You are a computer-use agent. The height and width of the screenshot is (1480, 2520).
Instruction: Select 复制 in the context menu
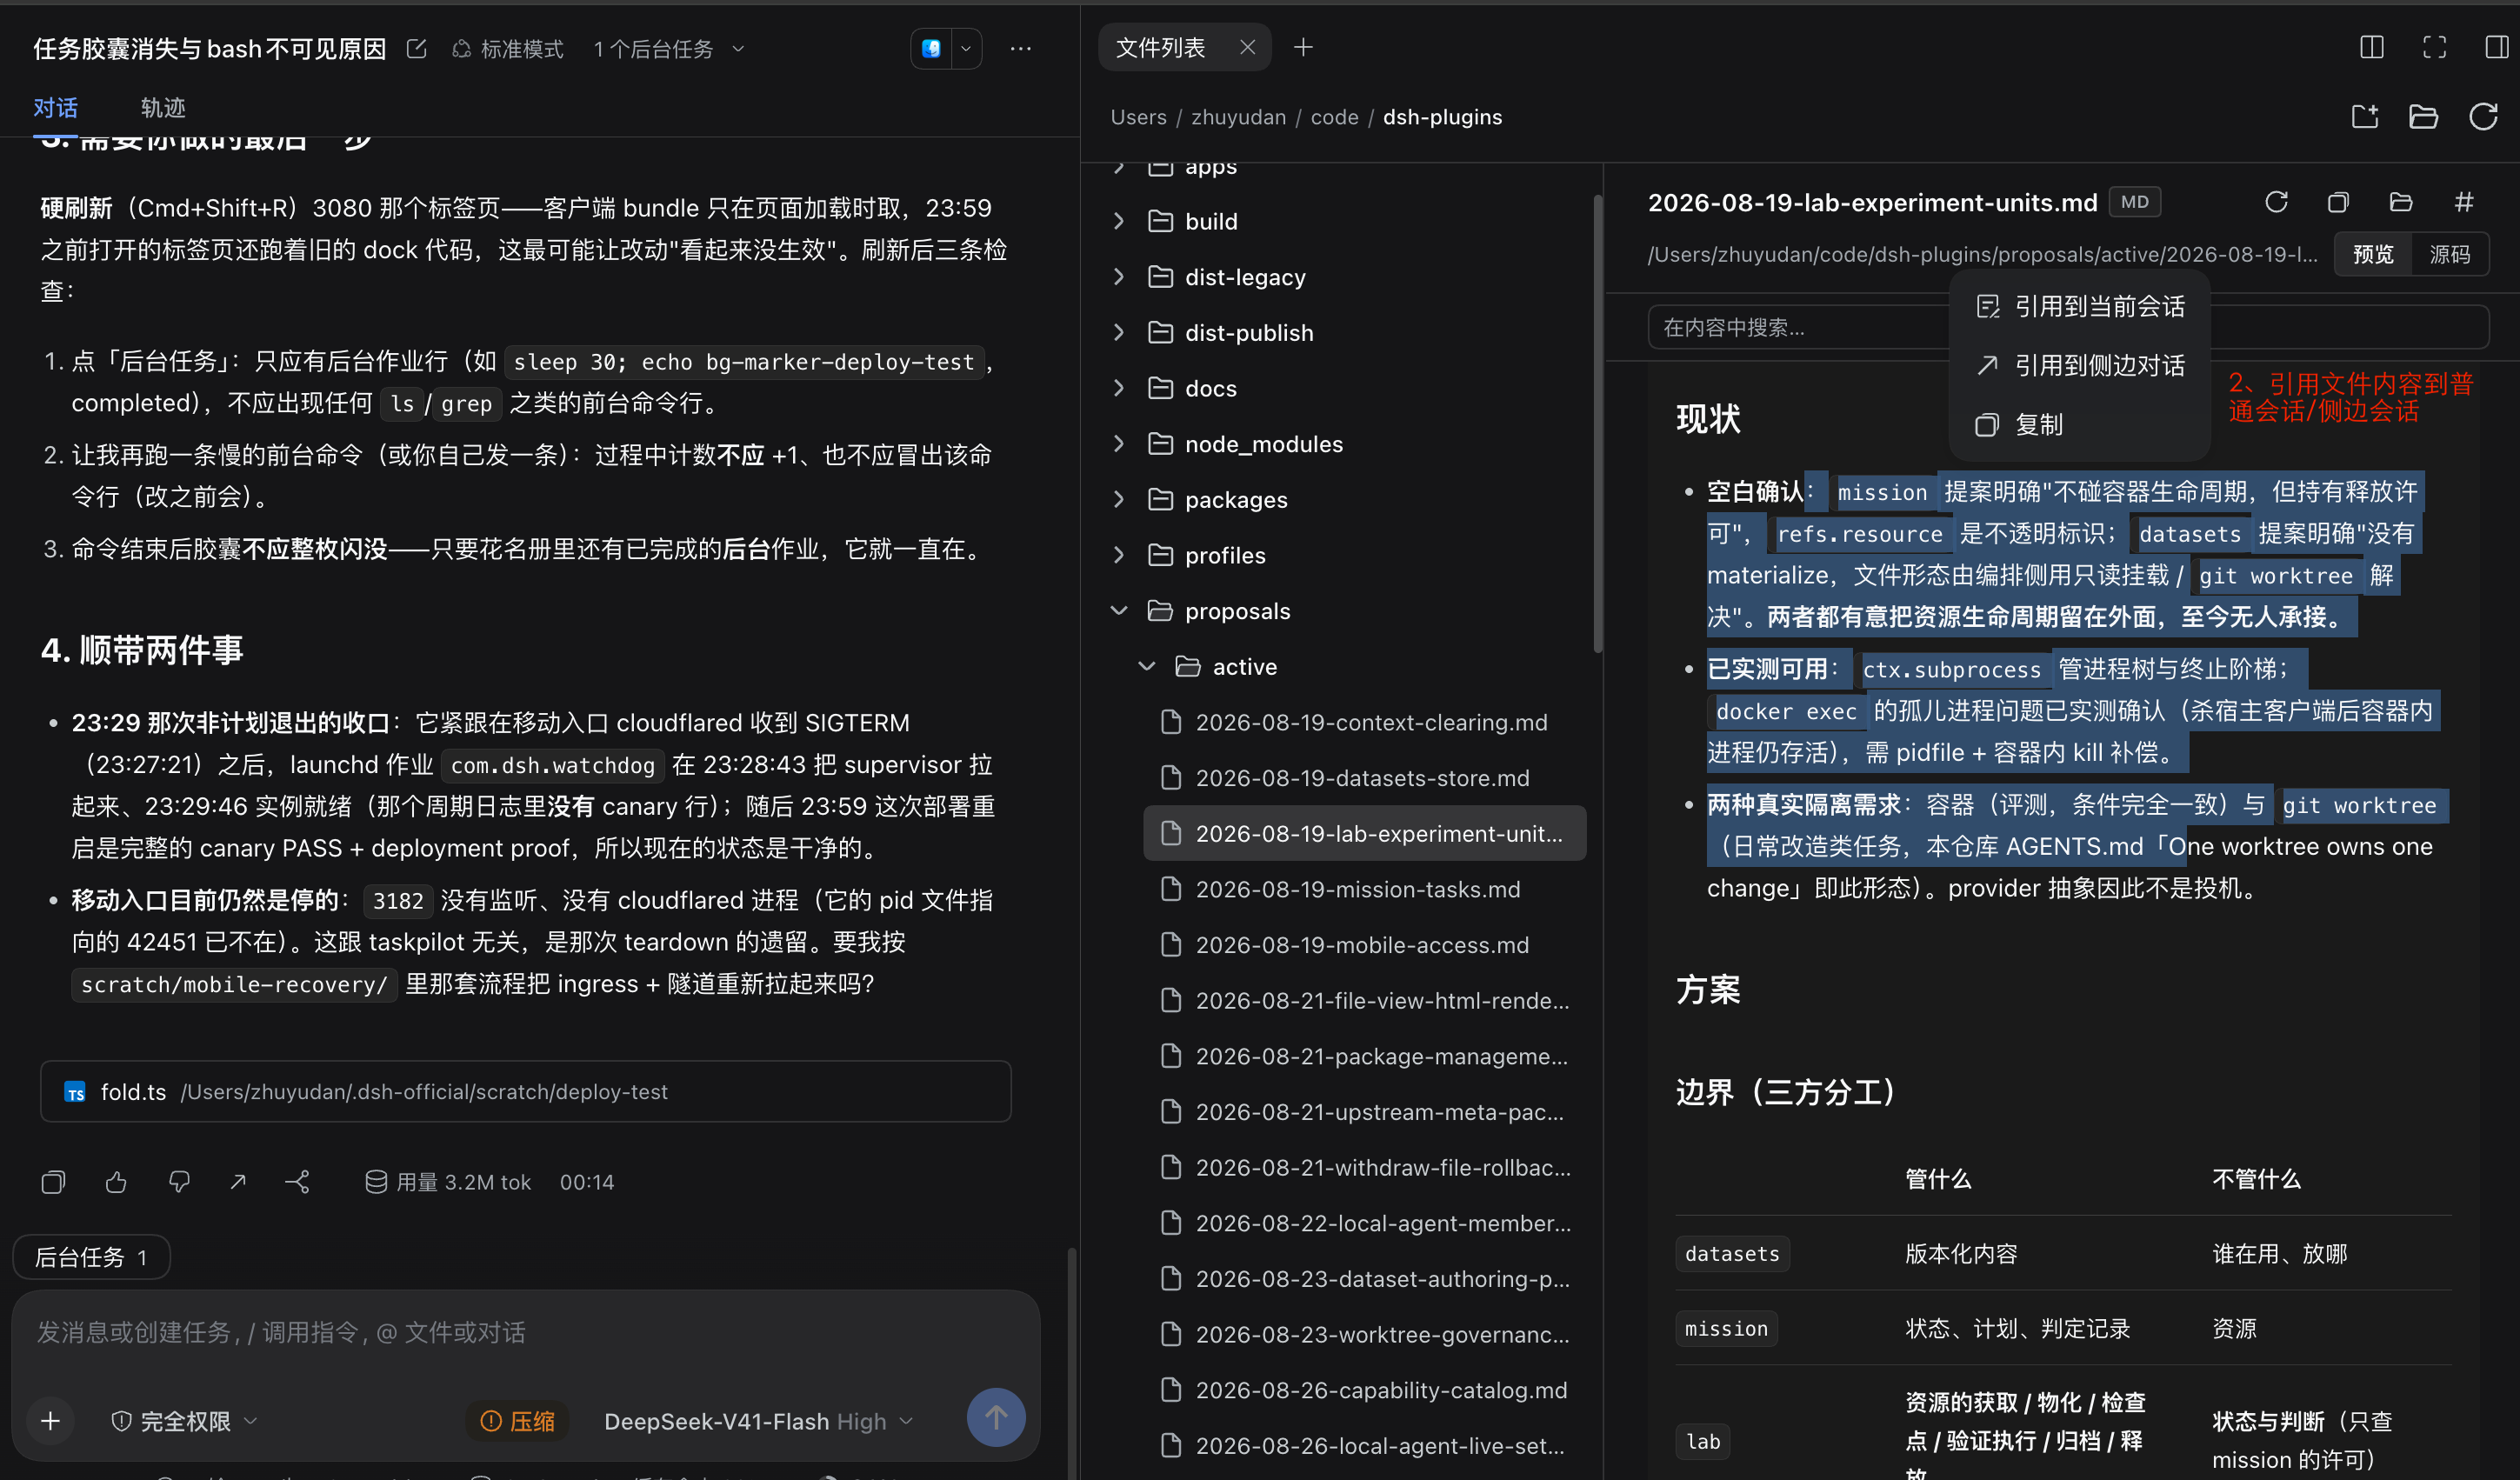coord(2080,424)
